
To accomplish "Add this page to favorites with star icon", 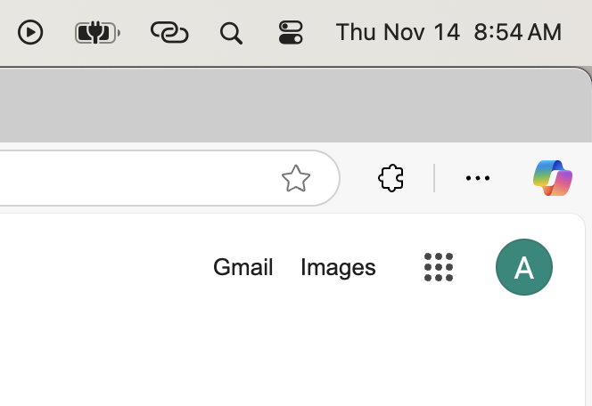I will click(x=296, y=178).
